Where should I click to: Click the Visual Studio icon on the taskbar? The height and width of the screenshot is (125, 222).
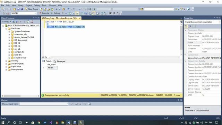[51, 123]
